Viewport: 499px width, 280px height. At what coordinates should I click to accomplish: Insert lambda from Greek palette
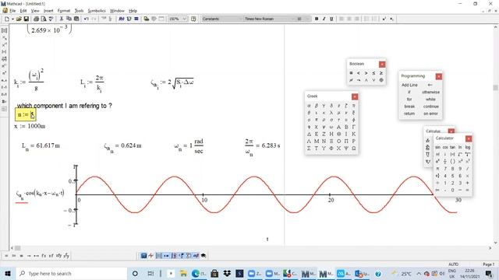click(x=331, y=113)
